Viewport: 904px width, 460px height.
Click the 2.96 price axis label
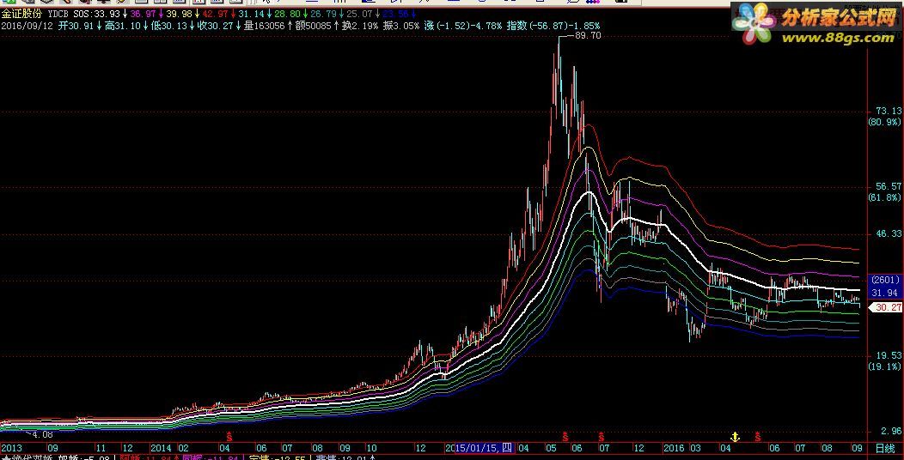(891, 431)
